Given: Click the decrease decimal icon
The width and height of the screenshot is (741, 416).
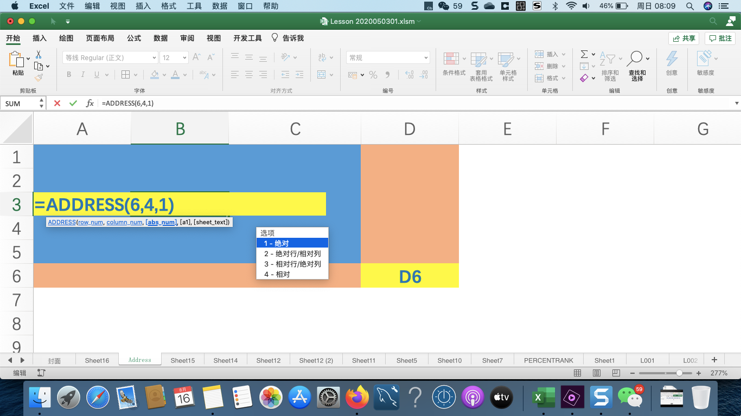Looking at the screenshot, I should [x=424, y=75].
